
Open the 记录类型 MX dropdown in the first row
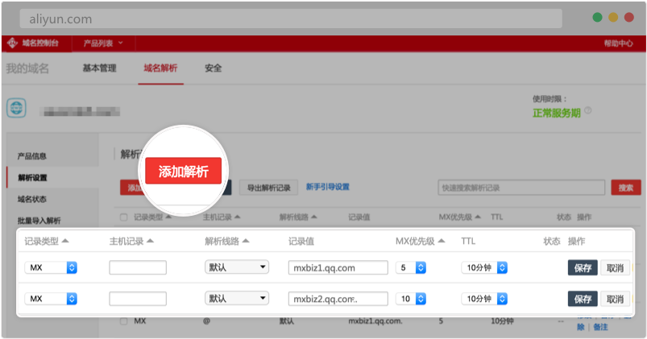point(51,267)
